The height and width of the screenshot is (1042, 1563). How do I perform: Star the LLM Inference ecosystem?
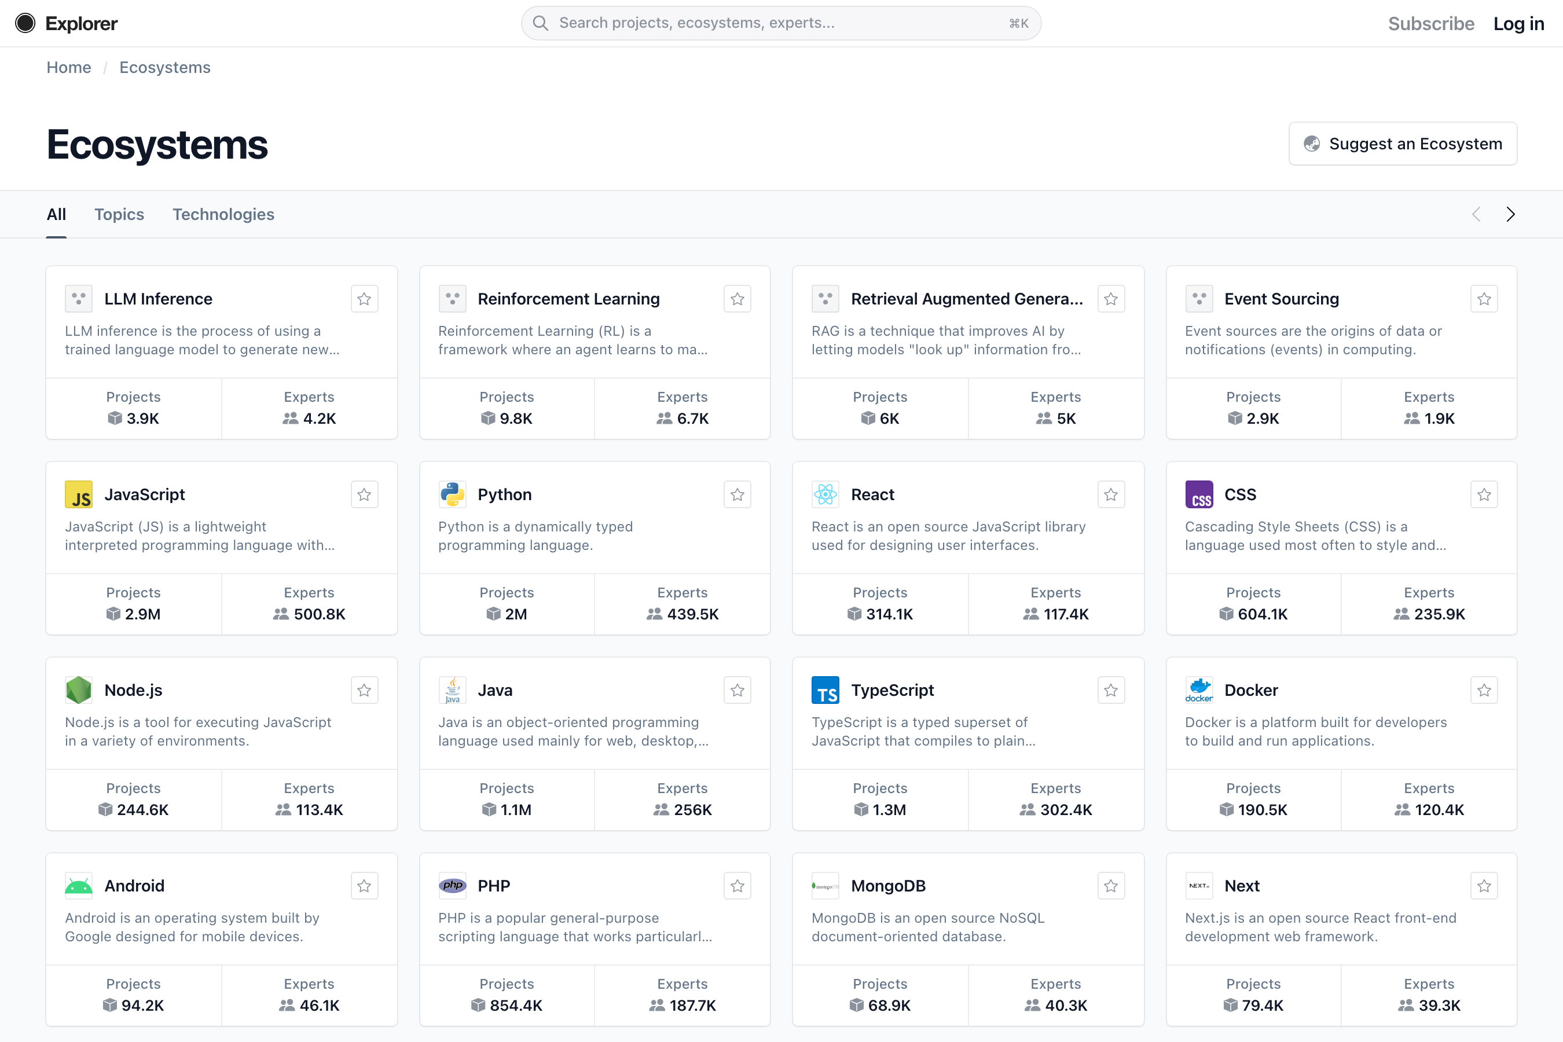(x=364, y=298)
